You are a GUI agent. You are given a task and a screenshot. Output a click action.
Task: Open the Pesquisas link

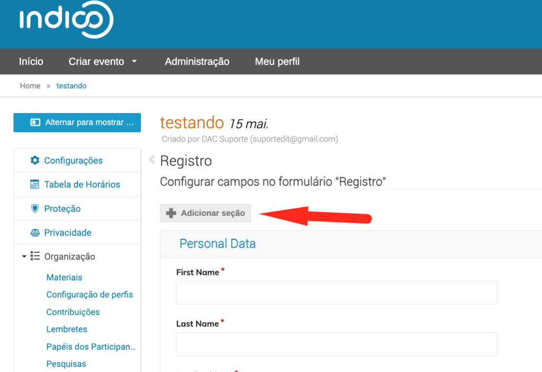click(x=66, y=364)
